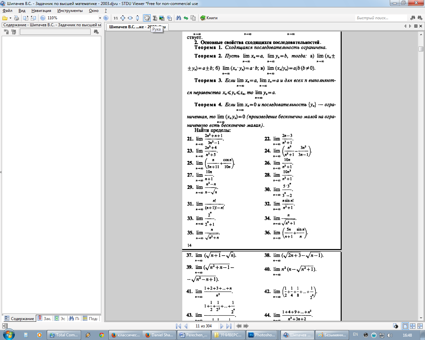
Task: Click the contents panel binoculars search icon
Action: click(96, 32)
